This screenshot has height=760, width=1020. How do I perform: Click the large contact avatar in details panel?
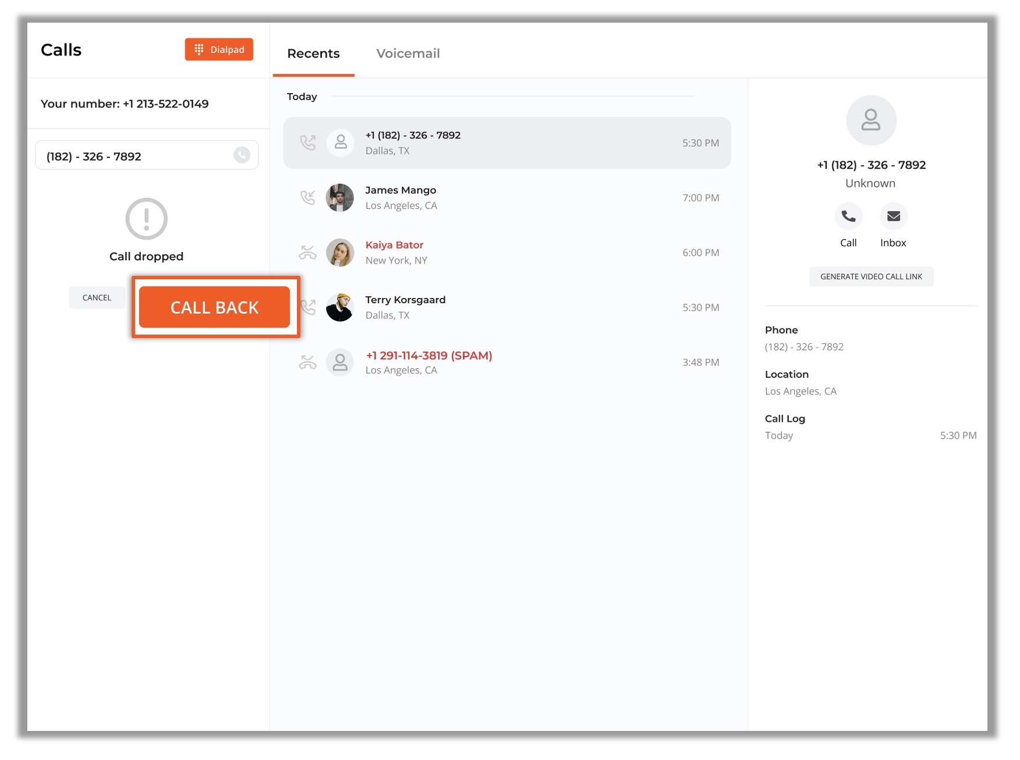(x=871, y=120)
